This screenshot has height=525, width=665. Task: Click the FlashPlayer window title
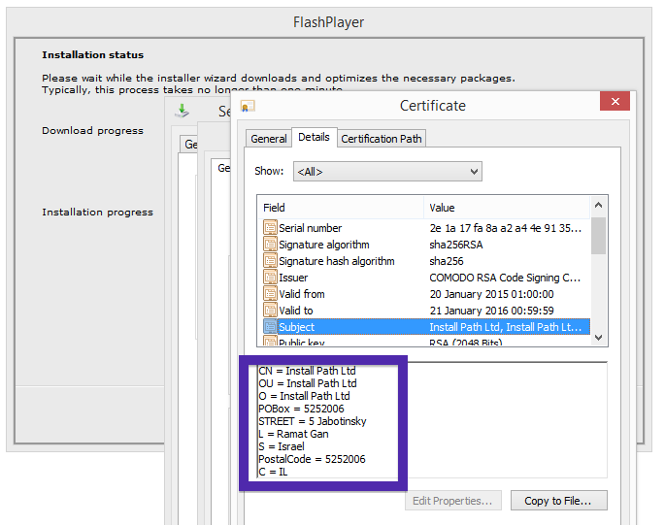329,22
